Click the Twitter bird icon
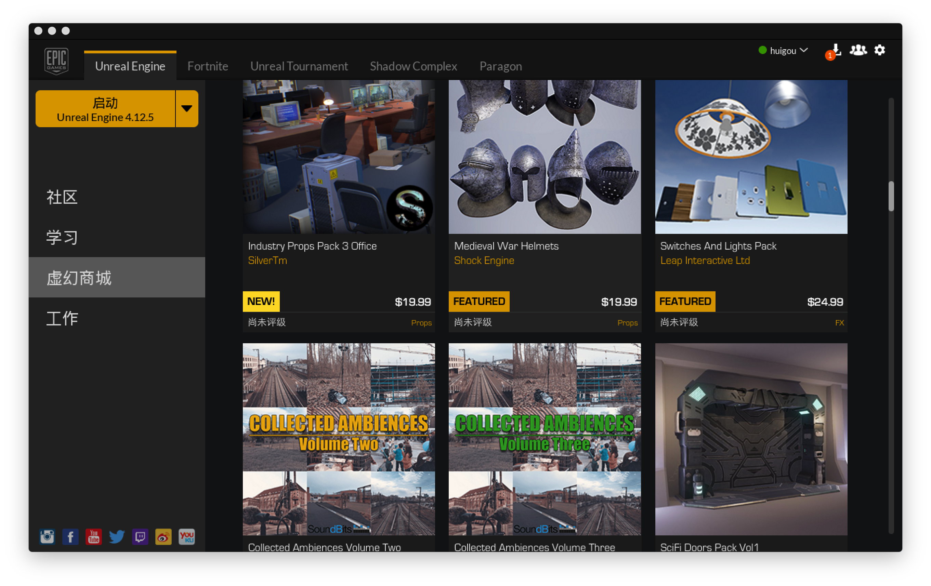Screen dimensions: 931x586 pyautogui.click(x=117, y=536)
